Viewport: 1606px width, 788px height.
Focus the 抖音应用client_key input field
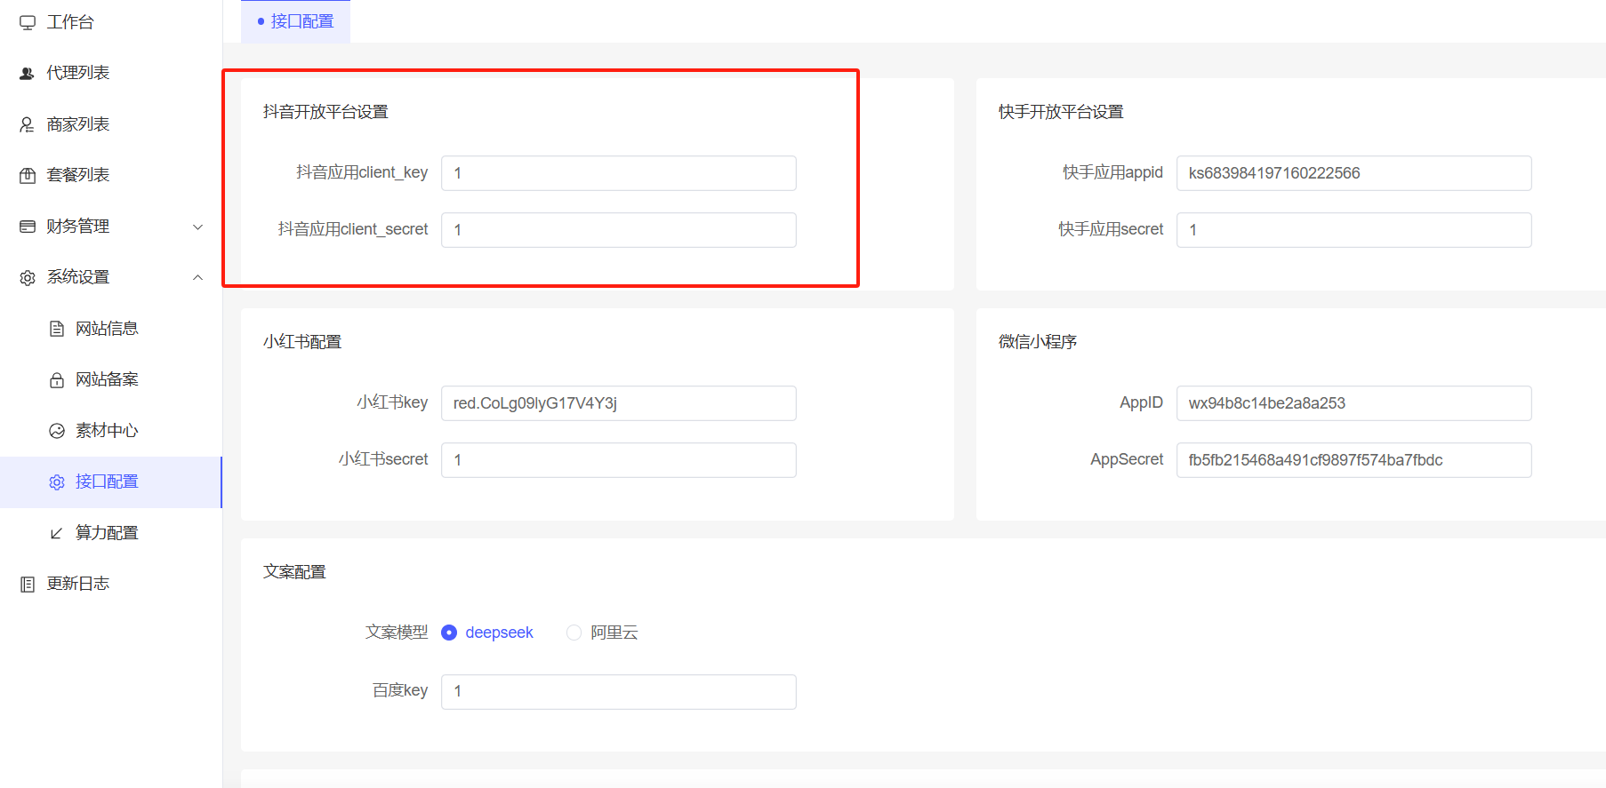(x=618, y=173)
